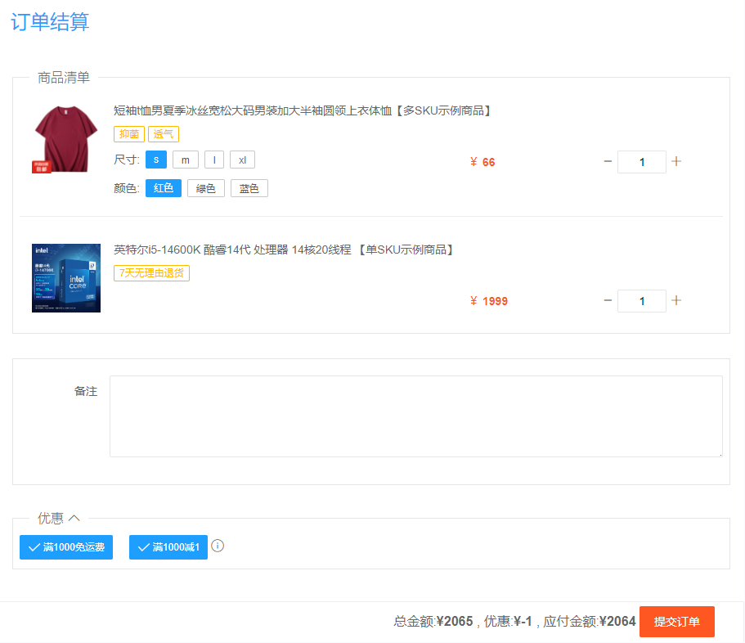This screenshot has height=643, width=745.
Task: Increase T-shirt quantity with plus icon
Action: tap(676, 162)
